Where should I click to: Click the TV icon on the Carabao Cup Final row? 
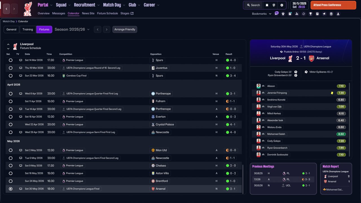point(21,76)
